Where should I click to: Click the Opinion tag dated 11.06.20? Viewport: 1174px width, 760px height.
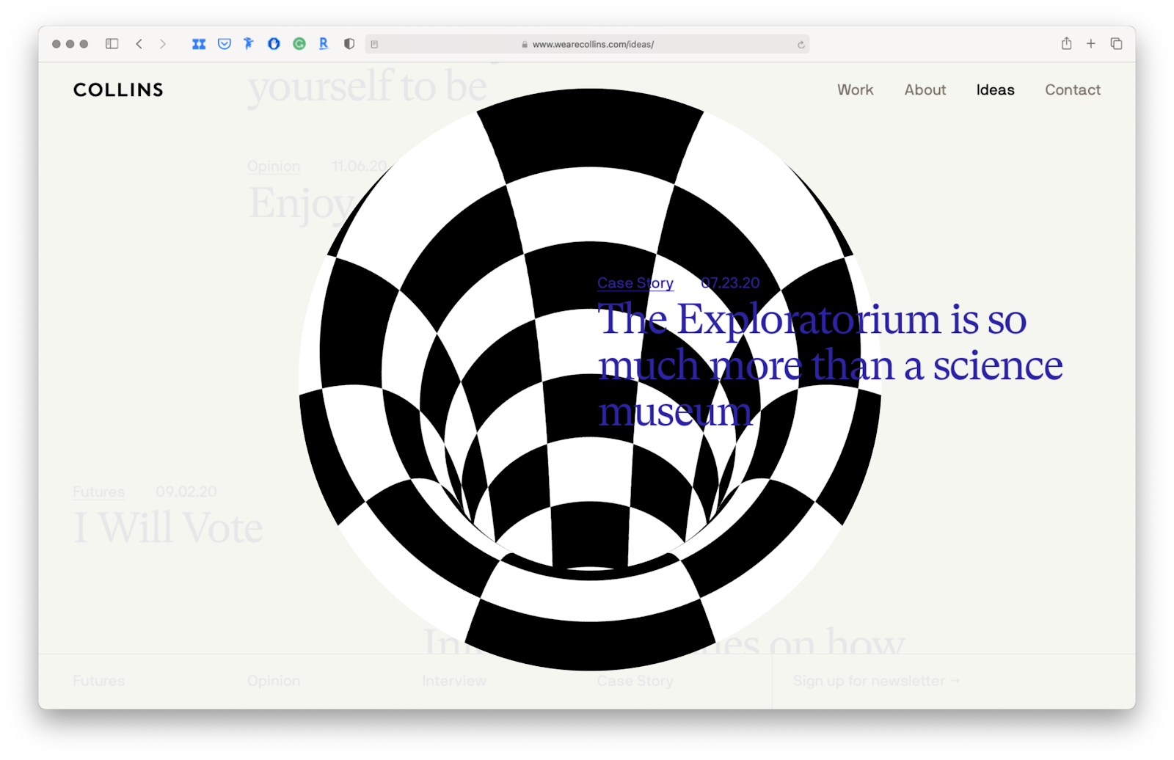(x=274, y=167)
